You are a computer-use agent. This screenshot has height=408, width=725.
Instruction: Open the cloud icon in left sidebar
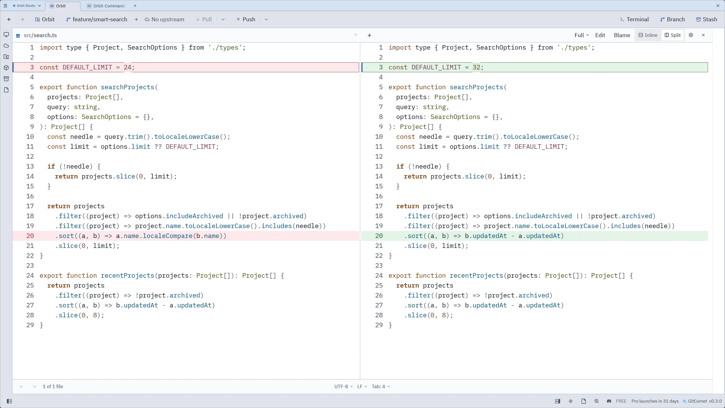[x=6, y=46]
